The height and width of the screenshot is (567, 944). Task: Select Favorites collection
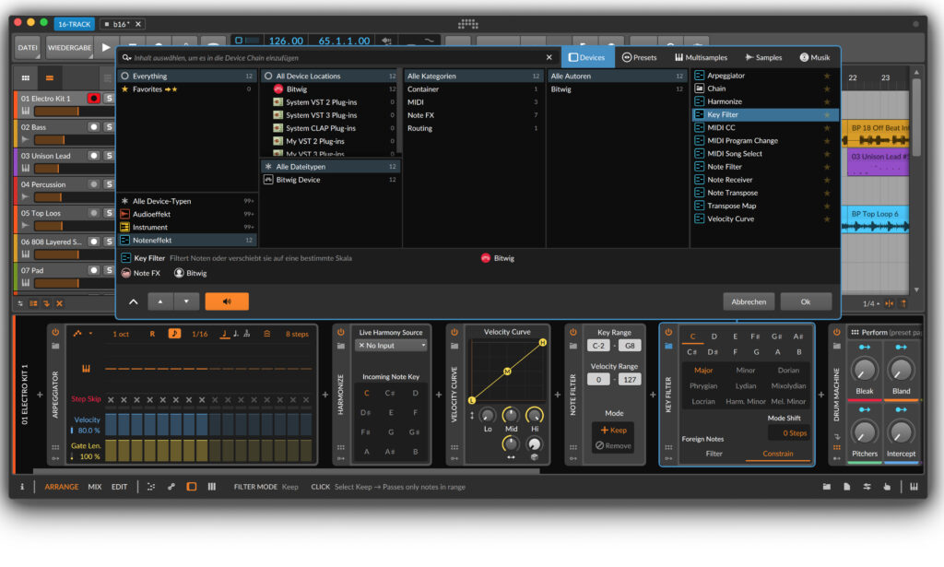pos(187,89)
